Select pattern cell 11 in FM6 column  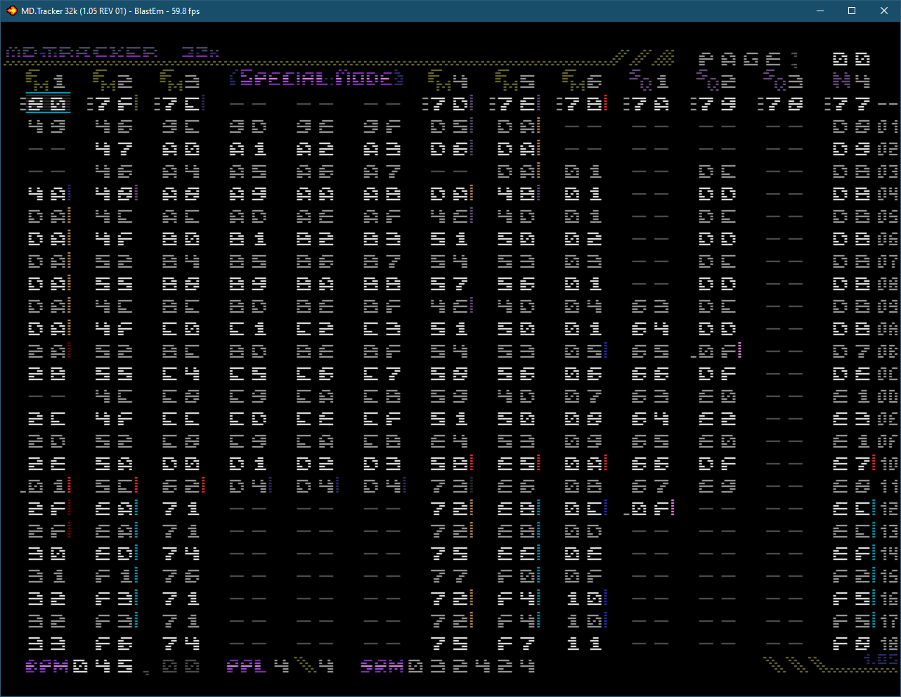click(x=584, y=644)
